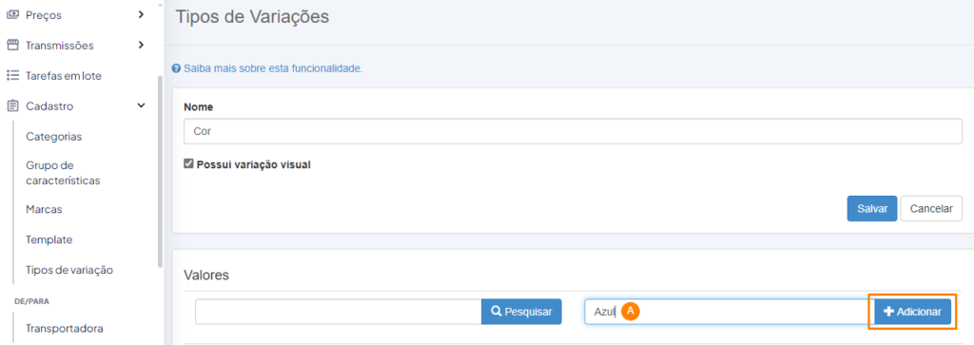Toggle Possui variação visual checkbox

[x=189, y=164]
